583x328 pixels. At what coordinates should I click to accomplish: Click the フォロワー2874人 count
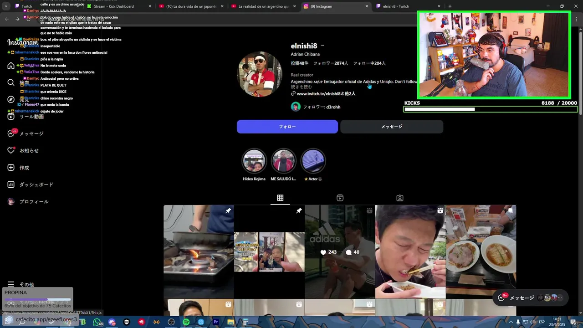click(x=331, y=63)
